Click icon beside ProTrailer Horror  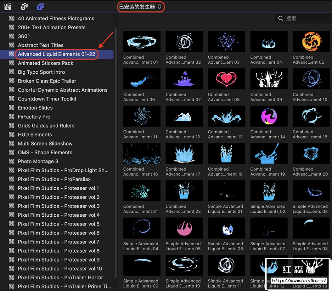(12, 277)
